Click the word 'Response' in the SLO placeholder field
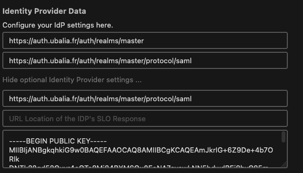 [x=129, y=119]
